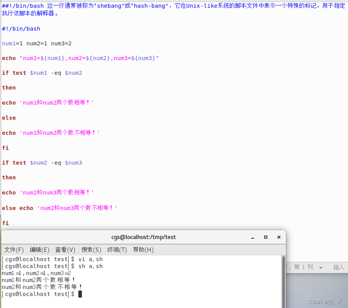Open the 帮助(H) menu in terminal
This screenshot has height=308, width=348.
tap(143, 250)
